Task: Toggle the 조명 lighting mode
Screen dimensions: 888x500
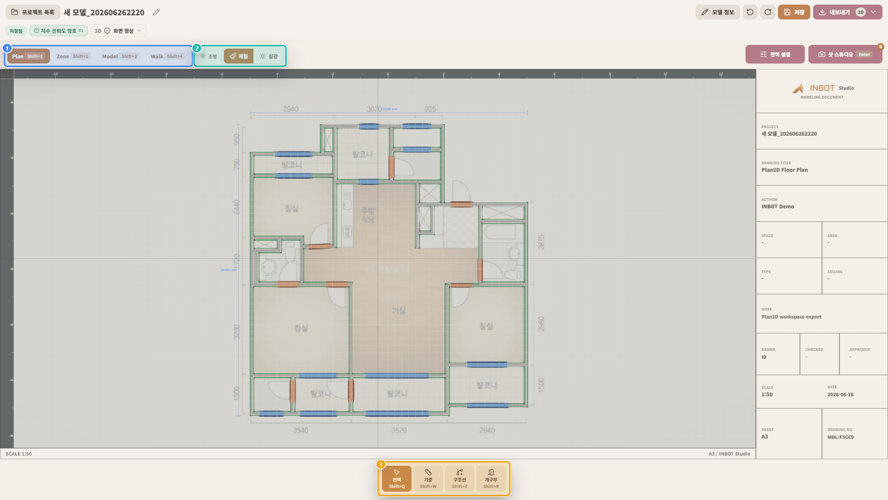Action: pos(209,56)
